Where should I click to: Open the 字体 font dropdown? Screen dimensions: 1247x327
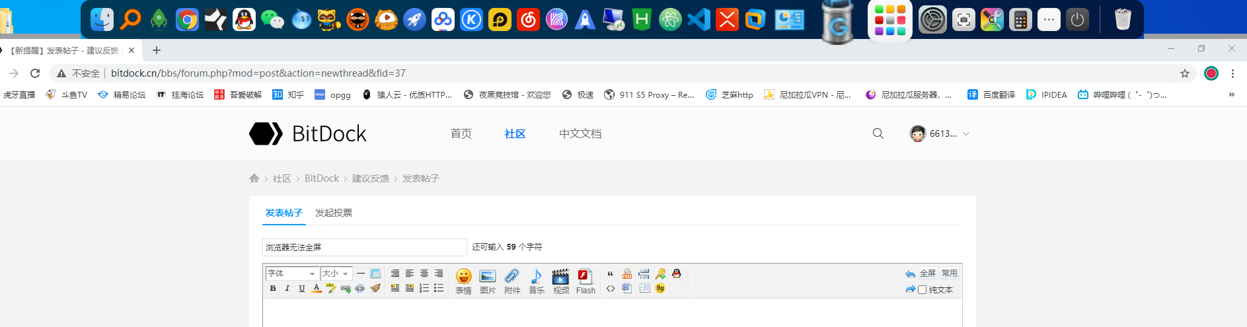[292, 273]
